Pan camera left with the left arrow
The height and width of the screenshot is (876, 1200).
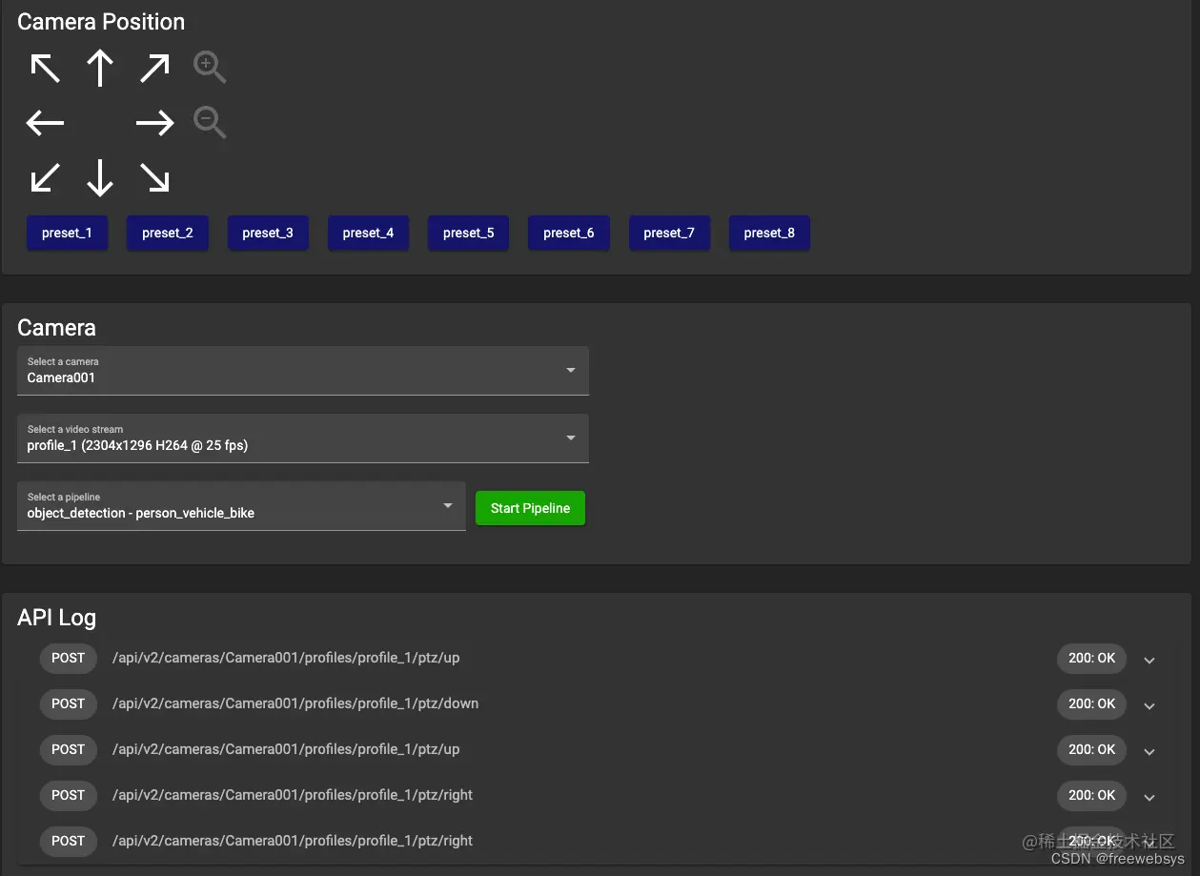[x=45, y=123]
